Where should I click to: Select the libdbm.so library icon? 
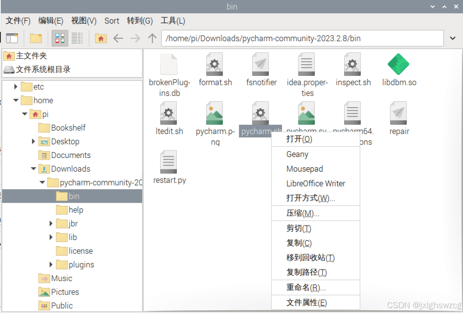coord(399,64)
